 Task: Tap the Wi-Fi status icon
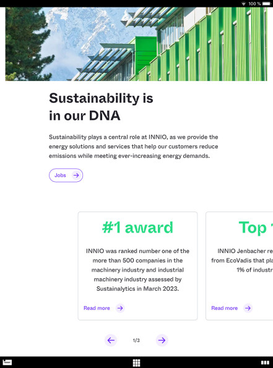pos(244,4)
